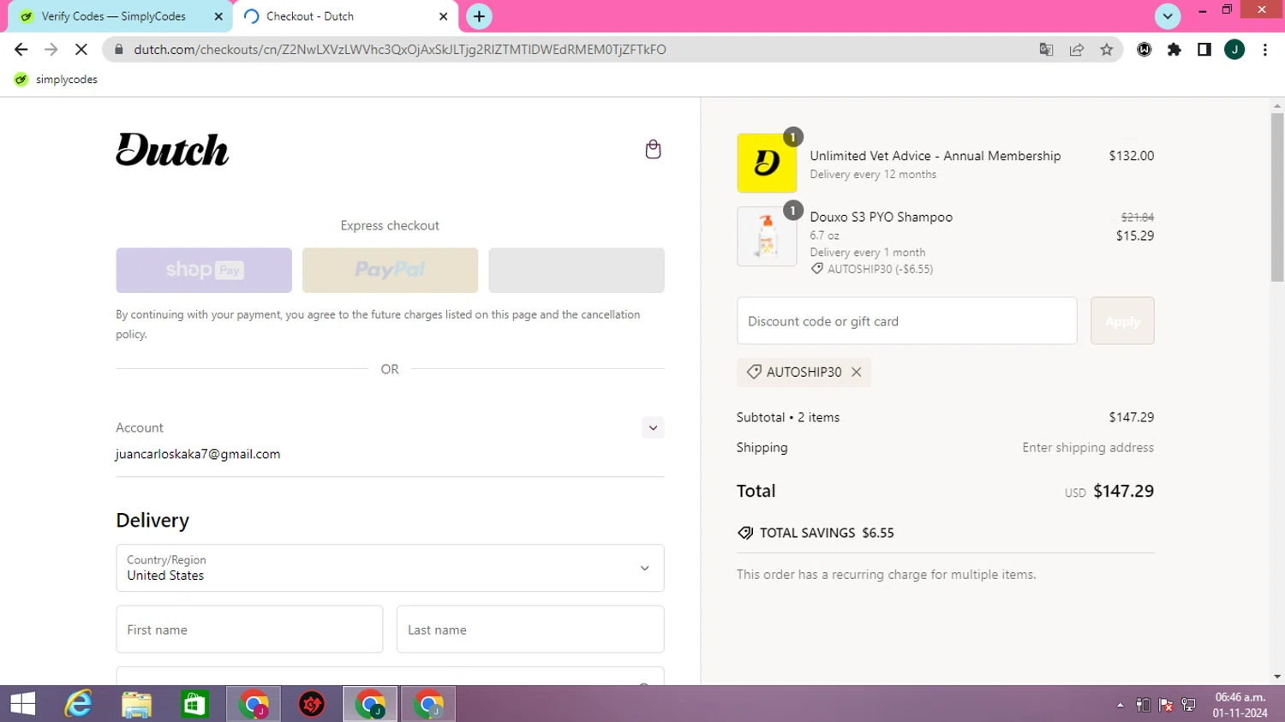Viewport: 1285px width, 722px height.
Task: Click the Discount code or gift card field
Action: click(906, 321)
